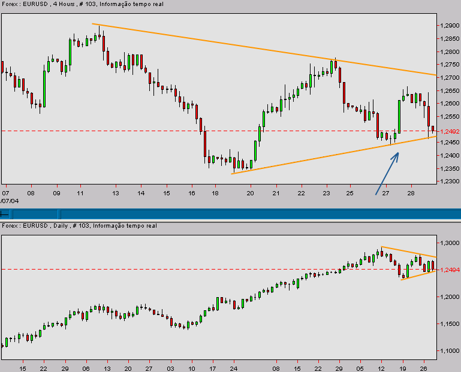Image resolution: width=461 pixels, height=372 pixels.
Task: Click the red 1,2494 price label on Daily chart
Action: [x=450, y=270]
